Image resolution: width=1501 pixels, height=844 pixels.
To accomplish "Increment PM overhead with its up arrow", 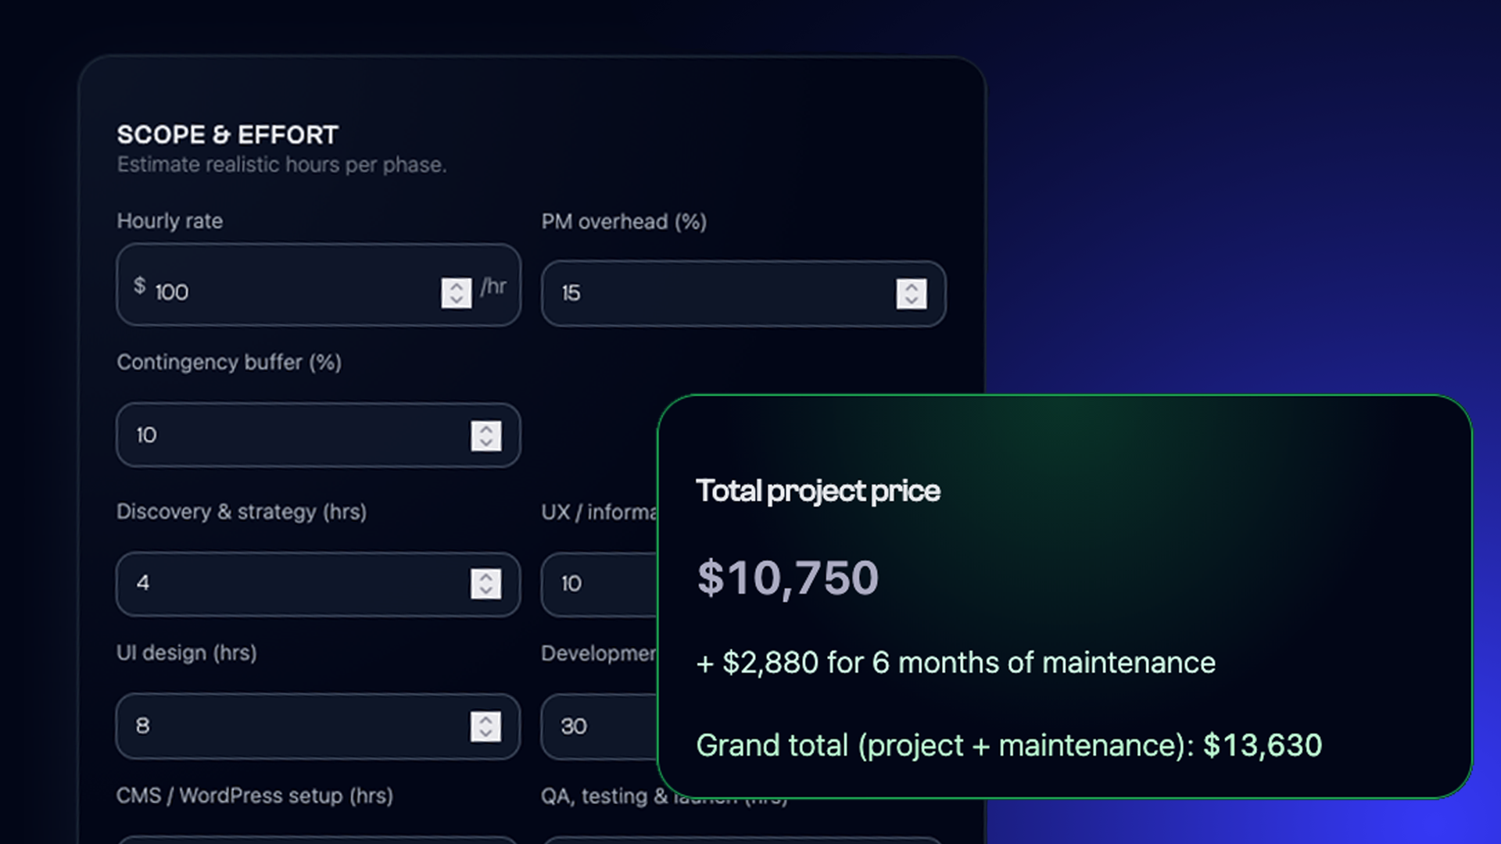I will coord(911,288).
